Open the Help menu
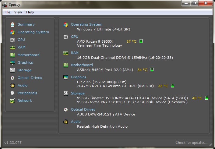This screenshot has height=149, width=215. tap(30, 12)
